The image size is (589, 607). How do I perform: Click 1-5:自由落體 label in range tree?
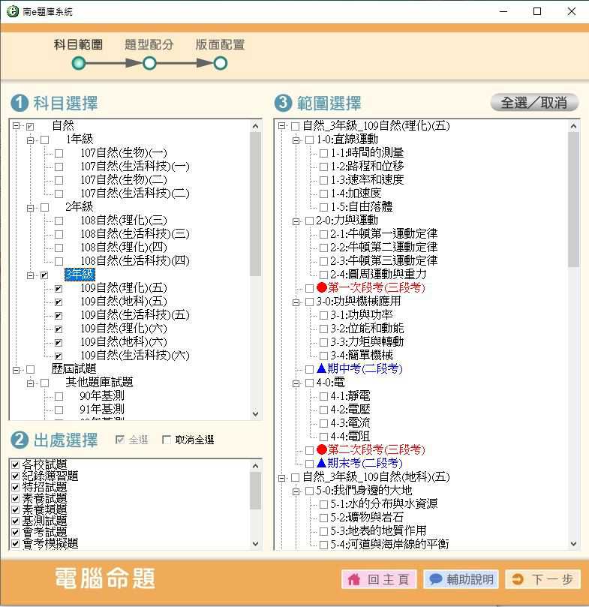click(362, 206)
